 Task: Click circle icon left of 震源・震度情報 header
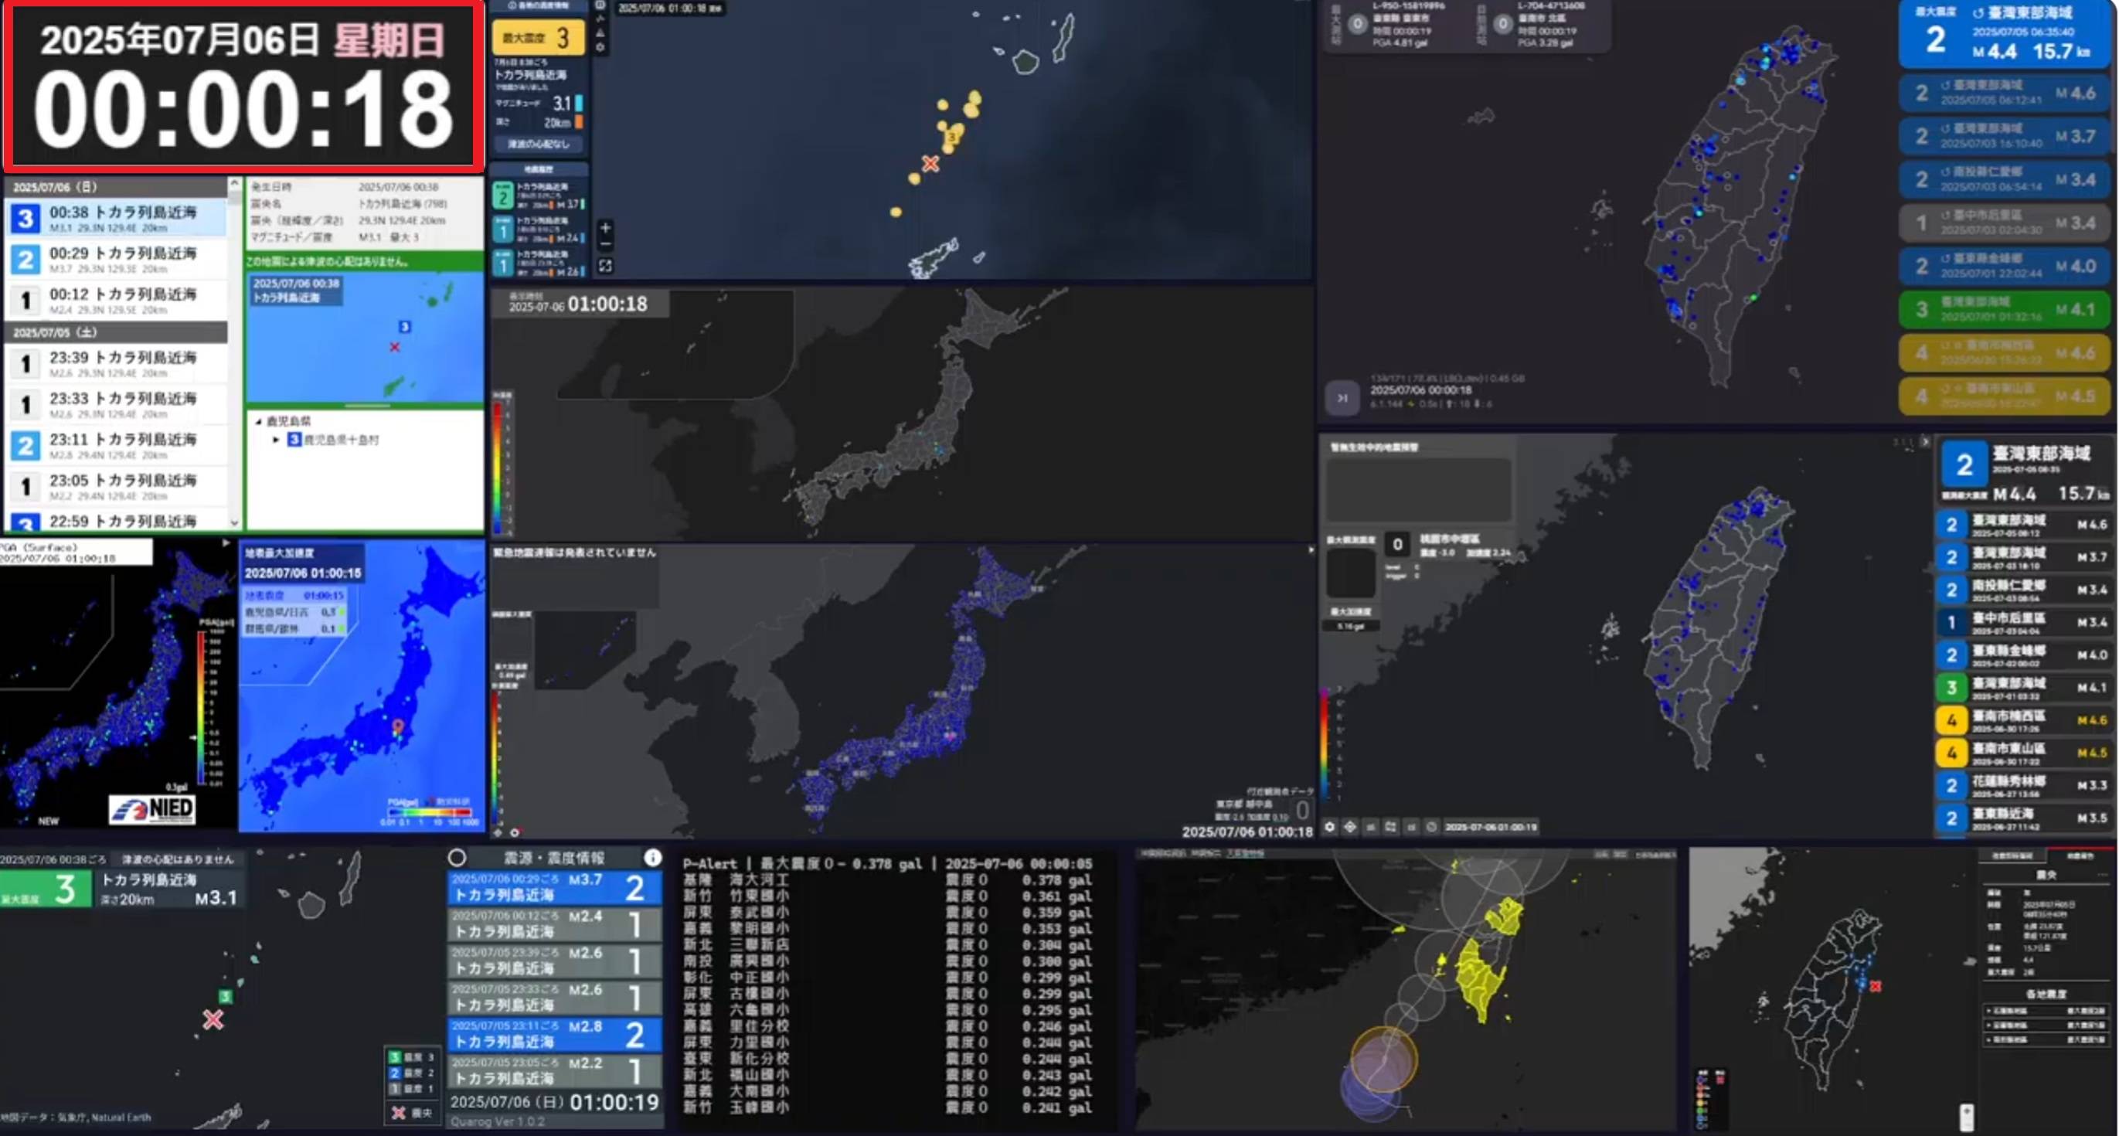(457, 858)
